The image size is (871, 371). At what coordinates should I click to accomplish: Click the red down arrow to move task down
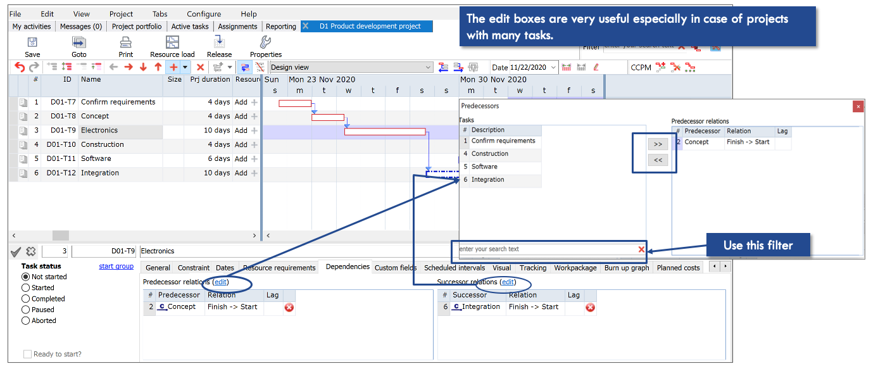pyautogui.click(x=143, y=67)
